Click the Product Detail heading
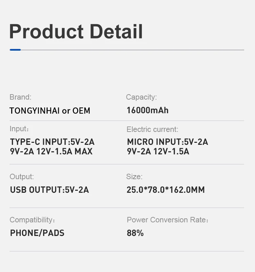This screenshot has width=255, height=272. click(x=76, y=31)
